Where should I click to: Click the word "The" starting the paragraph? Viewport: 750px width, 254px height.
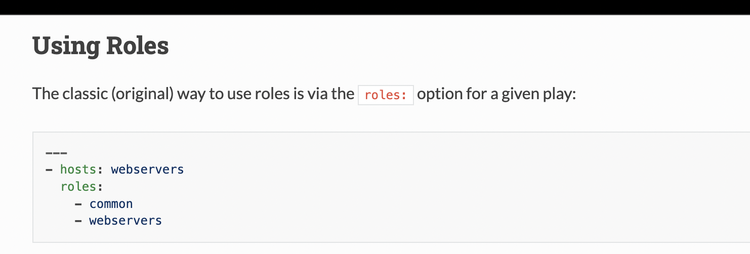(44, 94)
